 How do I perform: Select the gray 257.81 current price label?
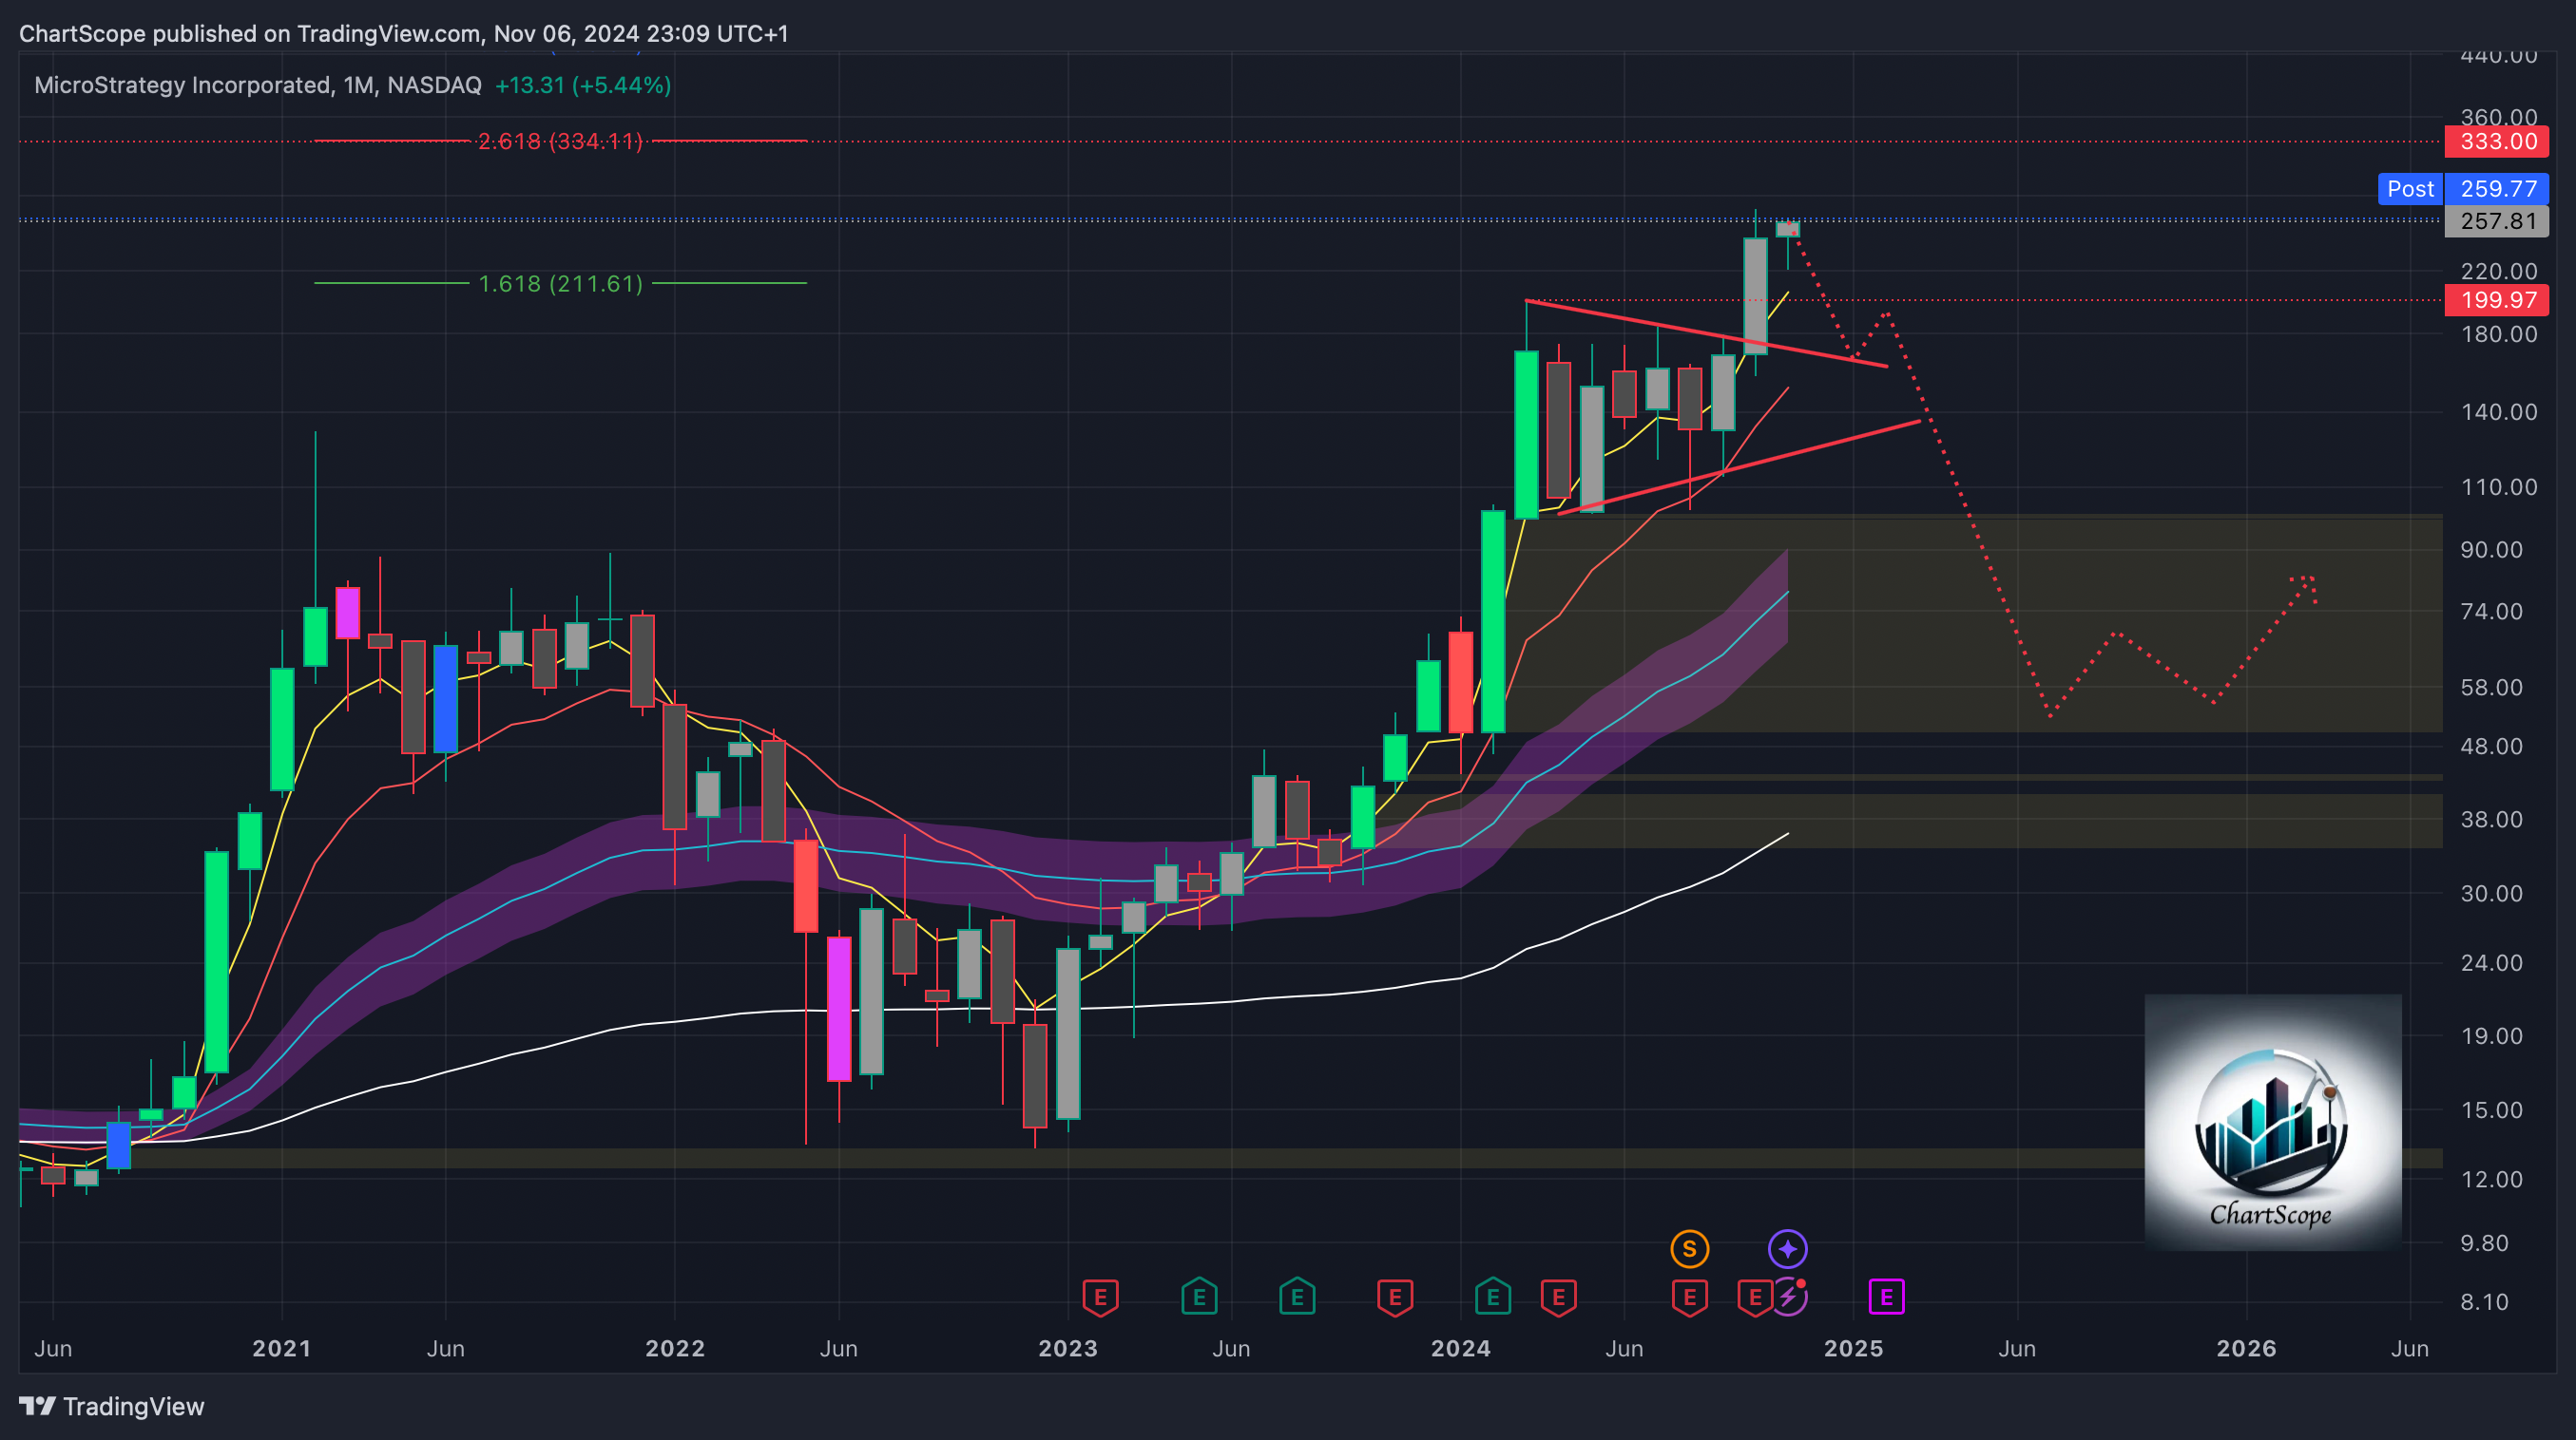tap(2496, 221)
